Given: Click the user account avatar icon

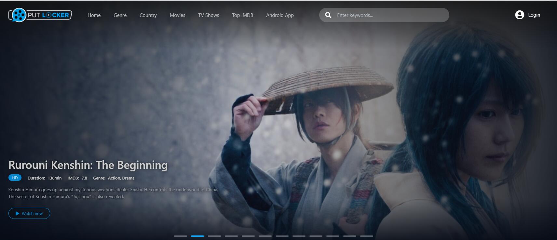Looking at the screenshot, I should coord(520,15).
